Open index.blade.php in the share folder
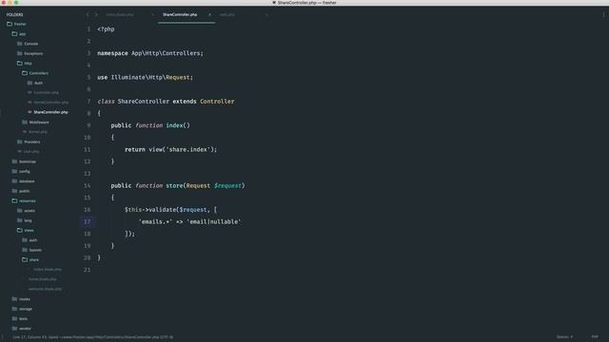Viewport: 609px width, 342px height. tap(48, 270)
